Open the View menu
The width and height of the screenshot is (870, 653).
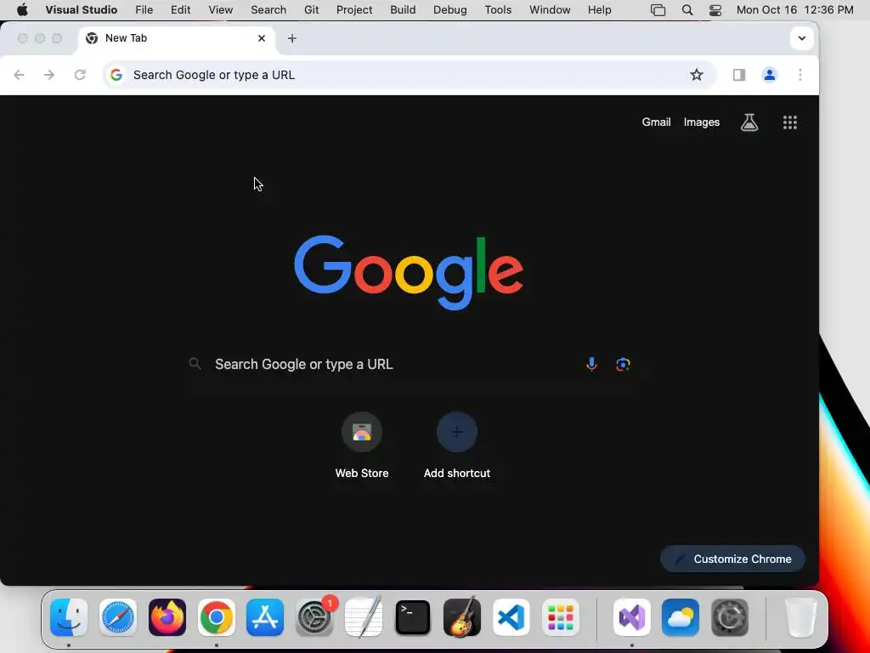coord(220,10)
